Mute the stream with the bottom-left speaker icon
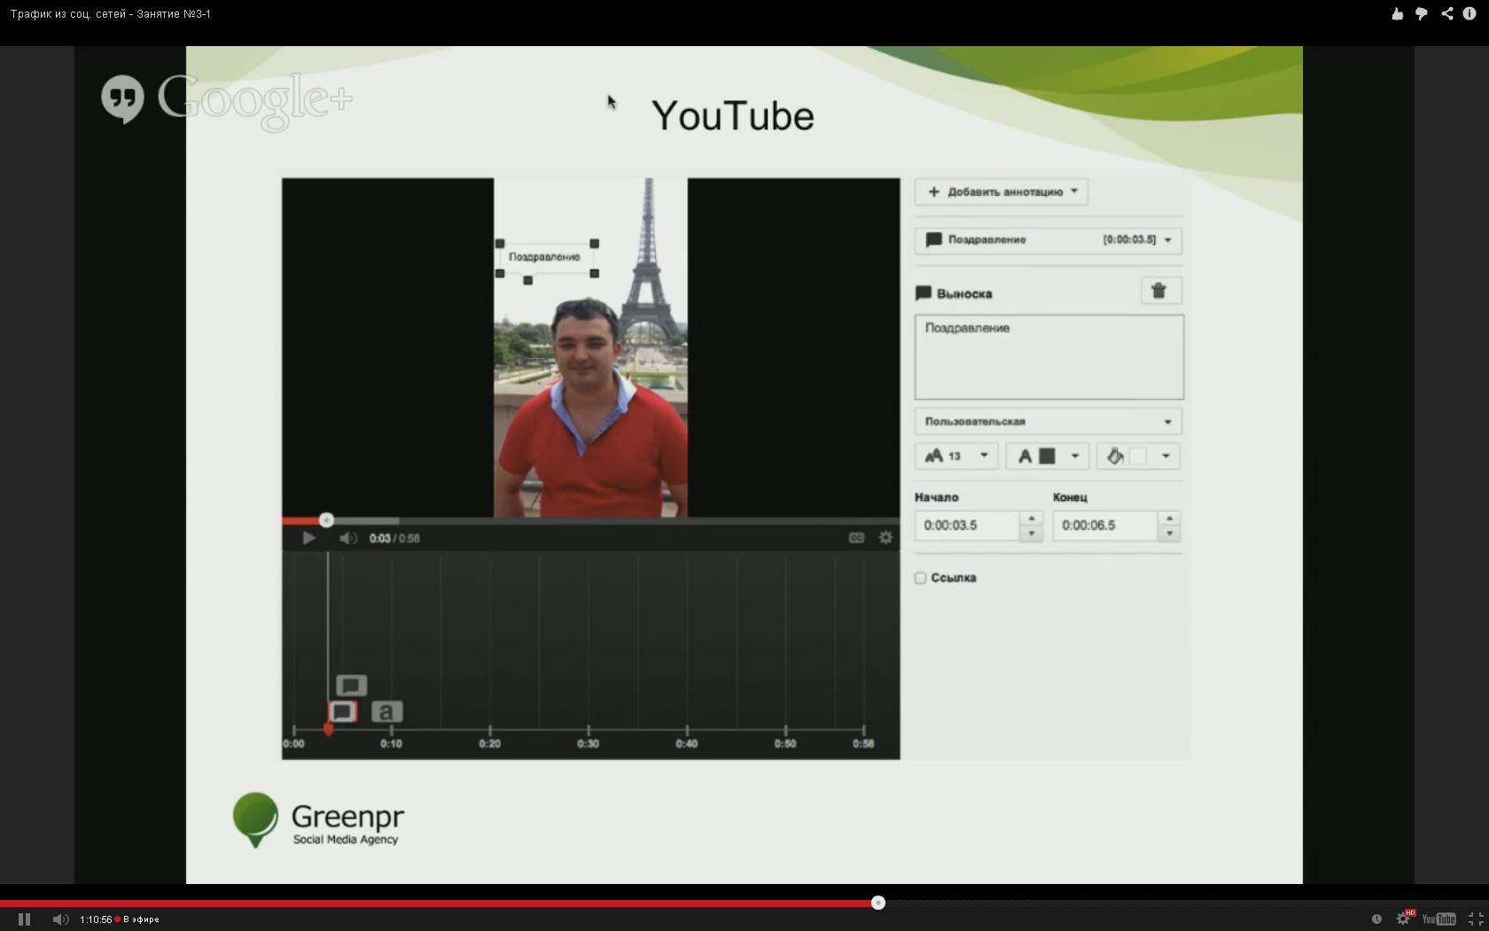This screenshot has height=931, width=1489. pyautogui.click(x=59, y=919)
